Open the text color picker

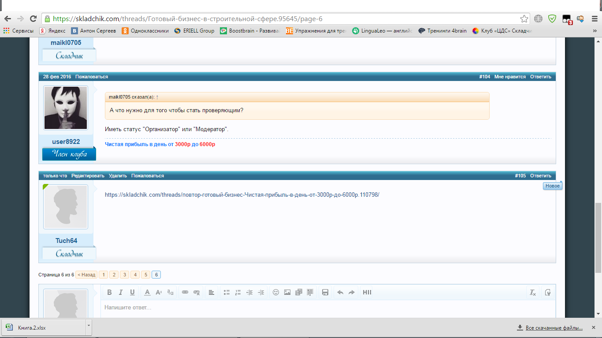148,292
